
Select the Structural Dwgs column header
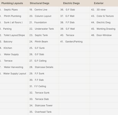point(39,3)
